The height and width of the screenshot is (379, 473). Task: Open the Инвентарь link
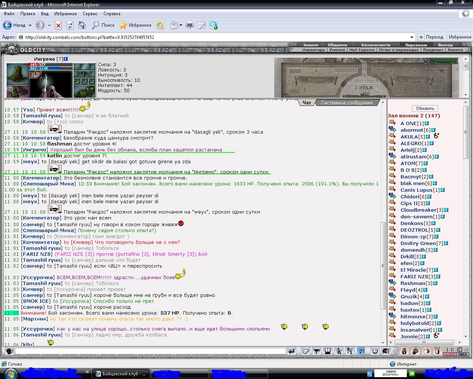click(x=313, y=50)
